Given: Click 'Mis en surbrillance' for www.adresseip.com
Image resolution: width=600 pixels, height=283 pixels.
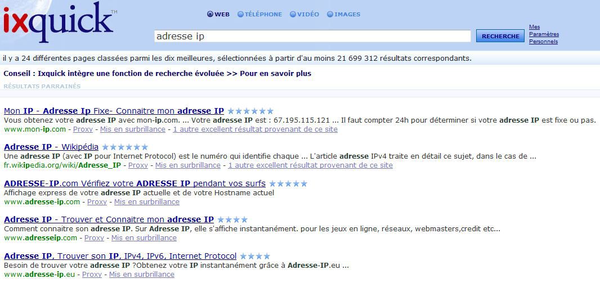Looking at the screenshot, I should [x=144, y=238].
